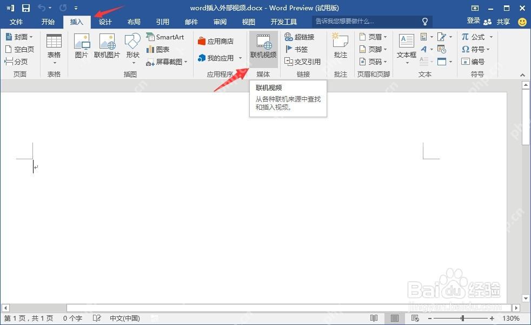Click the Save icon in quick access toolbar
The height and width of the screenshot is (325, 531).
(26, 8)
